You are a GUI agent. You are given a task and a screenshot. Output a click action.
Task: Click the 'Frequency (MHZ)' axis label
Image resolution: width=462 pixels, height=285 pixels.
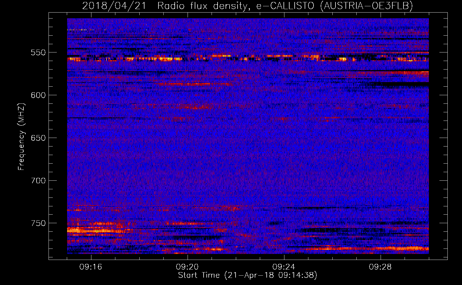click(x=21, y=137)
